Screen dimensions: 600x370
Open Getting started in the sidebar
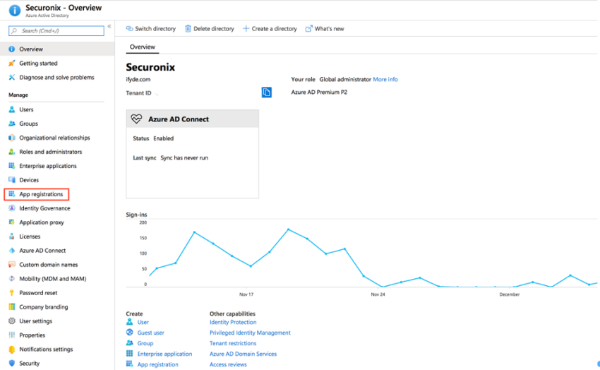pyautogui.click(x=38, y=64)
